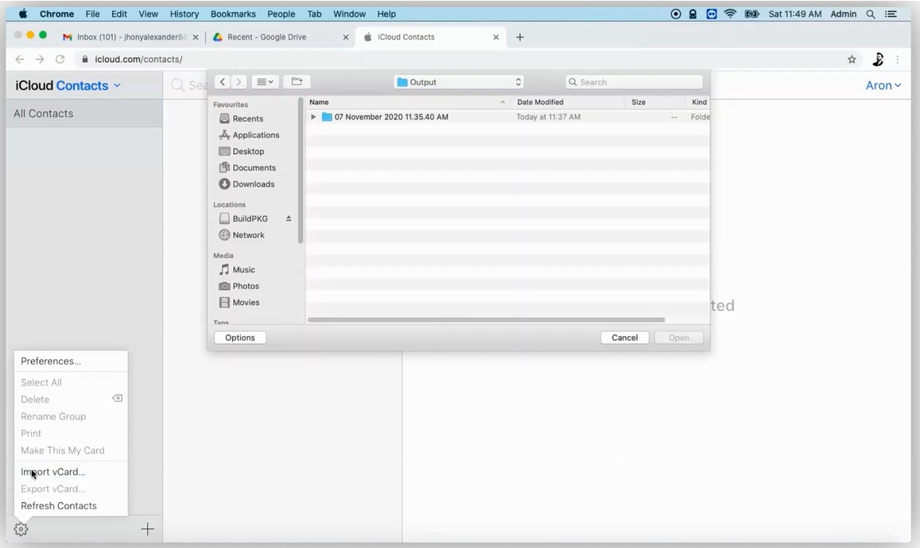Select the Downloads folder
This screenshot has height=548, width=920.
(x=252, y=183)
